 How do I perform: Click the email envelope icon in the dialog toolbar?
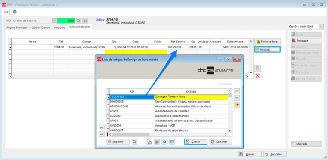tap(172, 142)
